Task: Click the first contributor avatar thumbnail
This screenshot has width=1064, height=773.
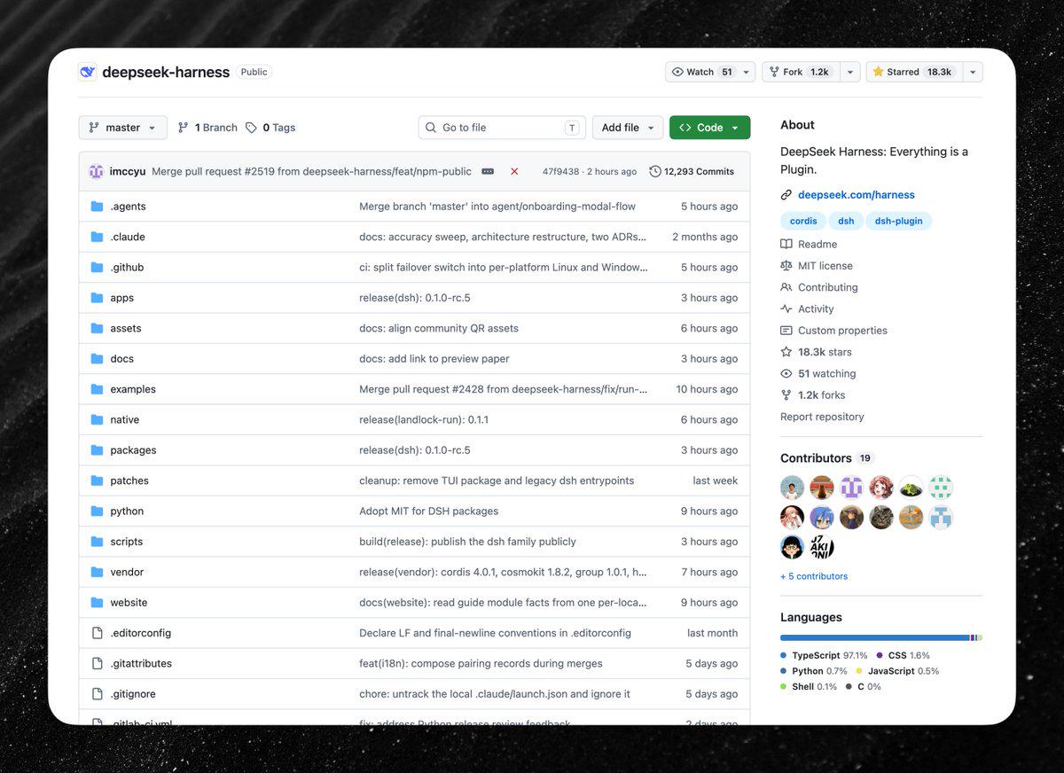Action: [x=793, y=488]
